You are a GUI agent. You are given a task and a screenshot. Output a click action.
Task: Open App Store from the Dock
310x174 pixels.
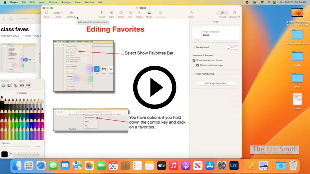coord(210,166)
